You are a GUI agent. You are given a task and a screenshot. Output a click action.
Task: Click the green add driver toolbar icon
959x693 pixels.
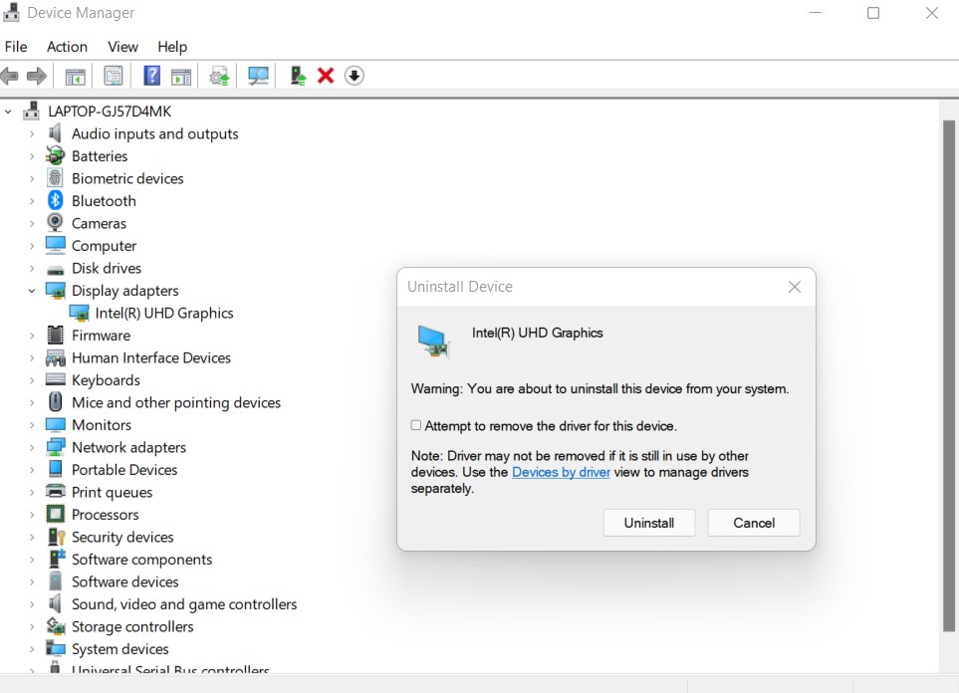[297, 76]
